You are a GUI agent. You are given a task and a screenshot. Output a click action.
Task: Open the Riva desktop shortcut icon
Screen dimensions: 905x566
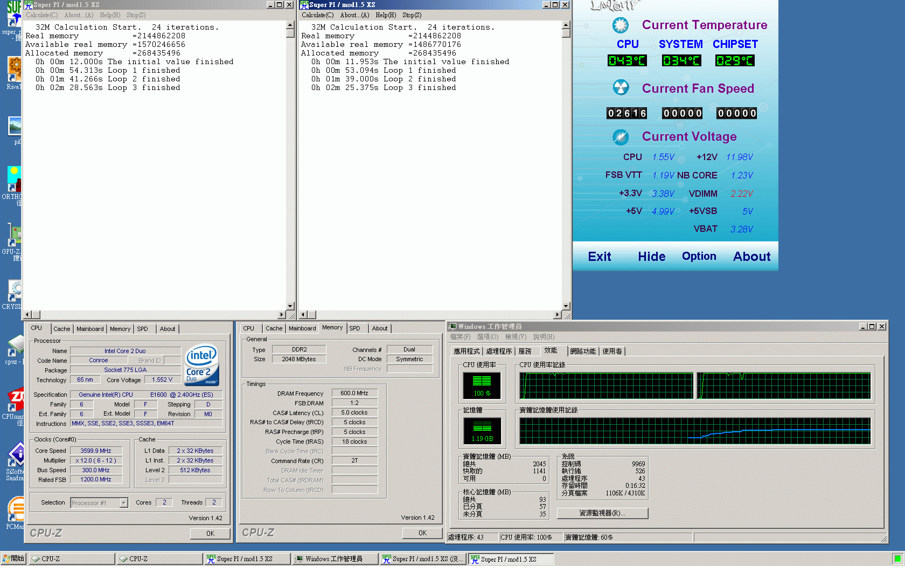pyautogui.click(x=14, y=70)
